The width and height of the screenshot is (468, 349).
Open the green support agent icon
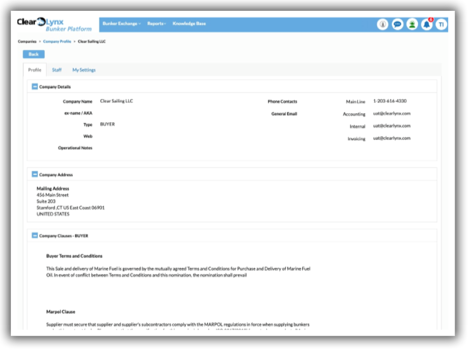[x=412, y=24]
